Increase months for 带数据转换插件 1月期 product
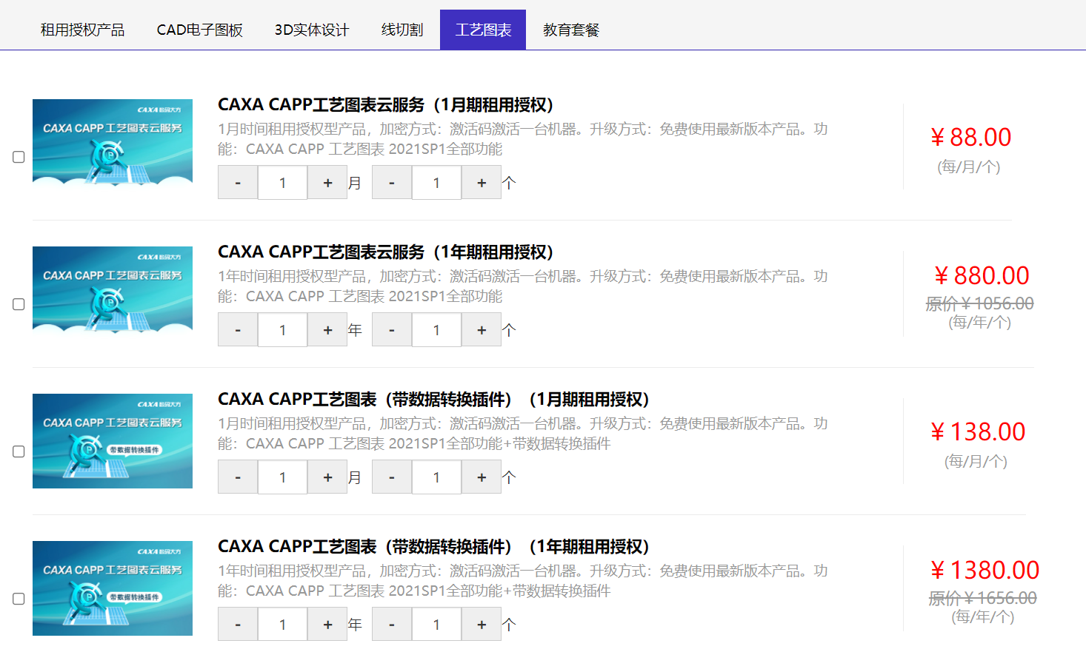This screenshot has width=1086, height=652. point(327,477)
